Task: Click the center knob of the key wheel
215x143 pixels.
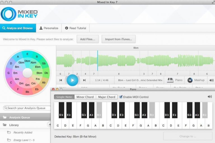Action: (27, 73)
